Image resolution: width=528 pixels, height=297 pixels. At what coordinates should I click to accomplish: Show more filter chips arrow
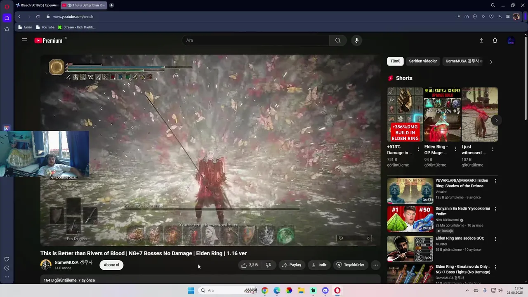click(491, 61)
